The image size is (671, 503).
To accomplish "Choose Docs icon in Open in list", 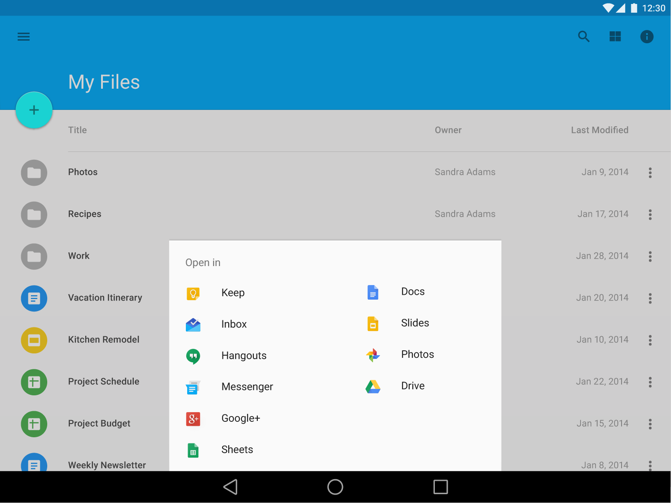I will coord(373,292).
